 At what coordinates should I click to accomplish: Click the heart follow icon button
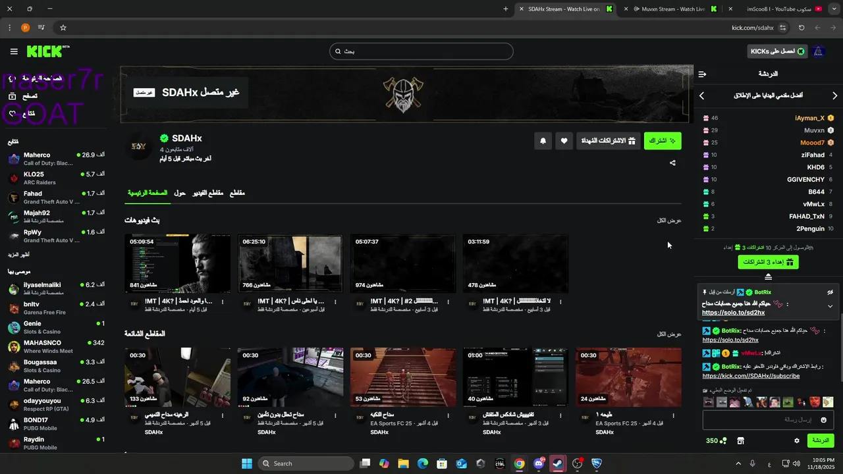pyautogui.click(x=564, y=141)
